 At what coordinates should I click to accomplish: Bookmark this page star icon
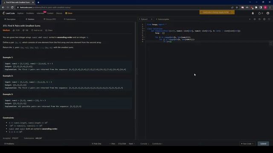tap(237, 8)
